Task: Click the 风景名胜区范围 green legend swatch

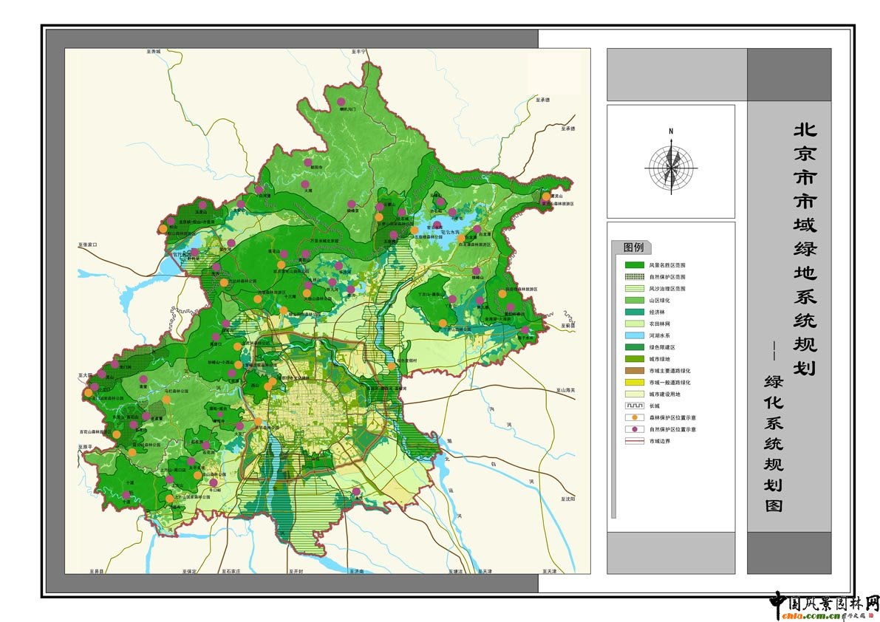Action: point(635,264)
